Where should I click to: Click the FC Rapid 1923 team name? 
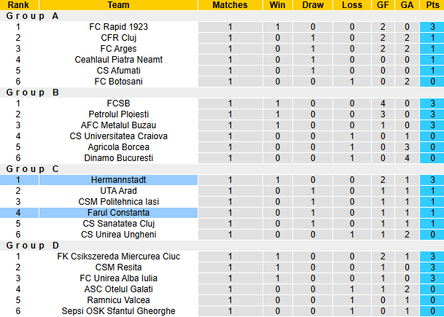tap(118, 27)
